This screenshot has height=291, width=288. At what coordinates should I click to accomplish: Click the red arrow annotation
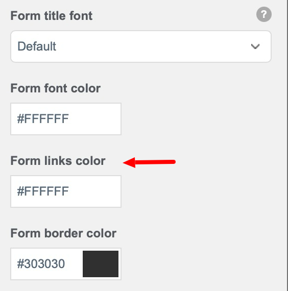tap(149, 162)
